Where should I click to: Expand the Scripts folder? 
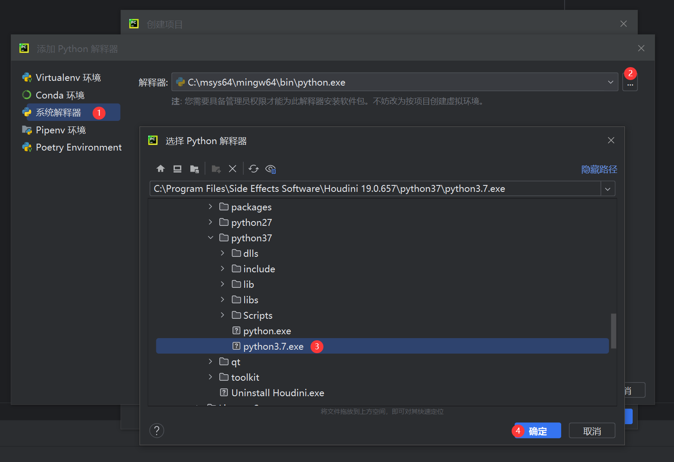(x=223, y=315)
